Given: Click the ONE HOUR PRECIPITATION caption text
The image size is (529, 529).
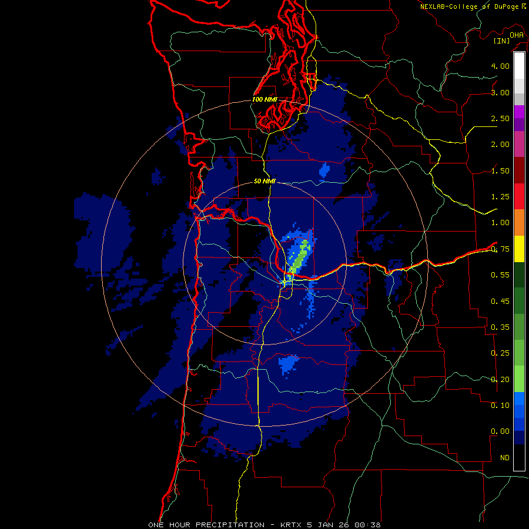Looking at the screenshot, I should [264, 525].
